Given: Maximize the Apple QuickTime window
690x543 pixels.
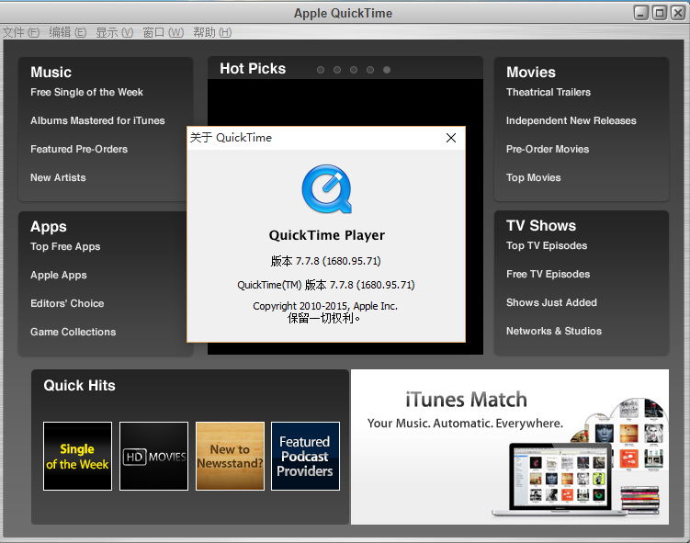Looking at the screenshot, I should (x=659, y=12).
